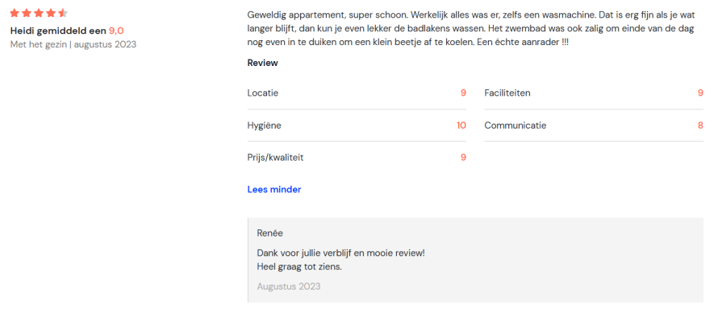Click the fourth rating star
The width and height of the screenshot is (718, 309).
tap(50, 13)
